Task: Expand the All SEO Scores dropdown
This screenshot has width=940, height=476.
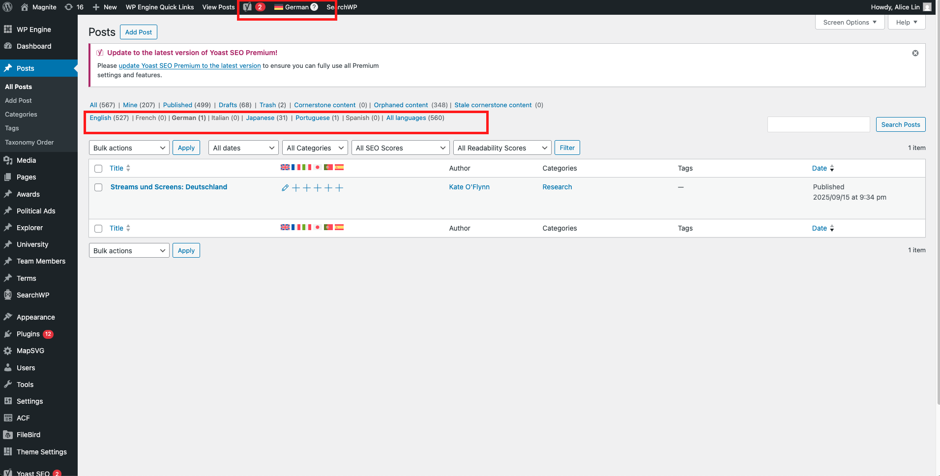Action: 400,148
